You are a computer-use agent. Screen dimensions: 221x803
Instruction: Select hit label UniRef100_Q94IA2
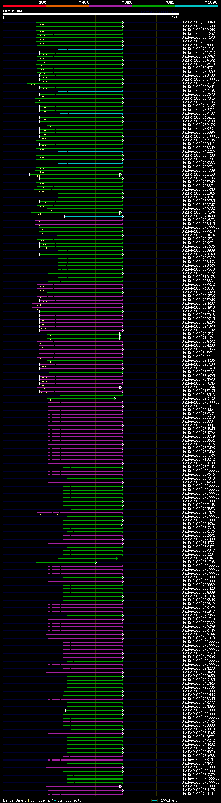(x=198, y=49)
